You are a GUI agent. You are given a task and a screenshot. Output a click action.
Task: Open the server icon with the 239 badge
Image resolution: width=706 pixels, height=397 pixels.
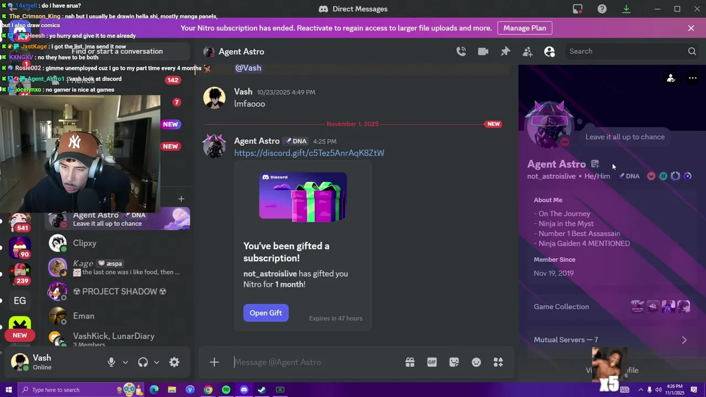20,274
